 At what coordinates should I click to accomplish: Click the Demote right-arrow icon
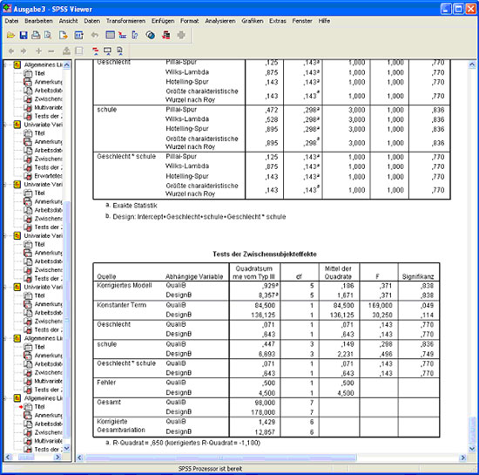pos(24,51)
